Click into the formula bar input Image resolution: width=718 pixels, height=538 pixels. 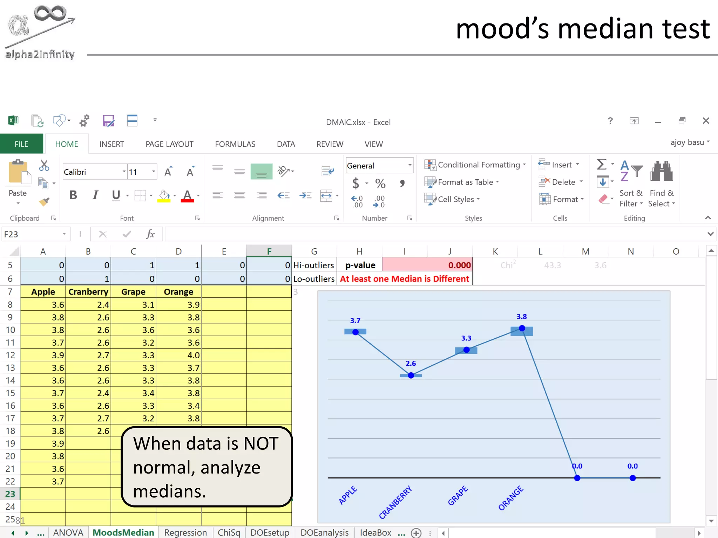point(435,234)
